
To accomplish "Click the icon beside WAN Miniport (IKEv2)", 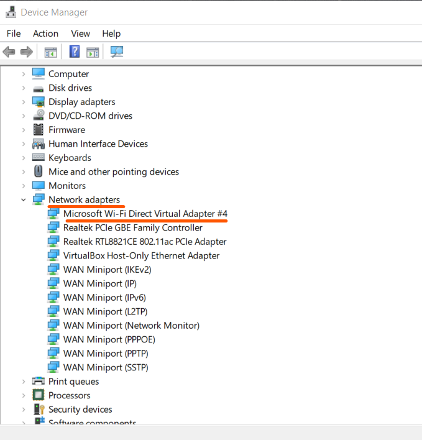I will pyautogui.click(x=53, y=269).
